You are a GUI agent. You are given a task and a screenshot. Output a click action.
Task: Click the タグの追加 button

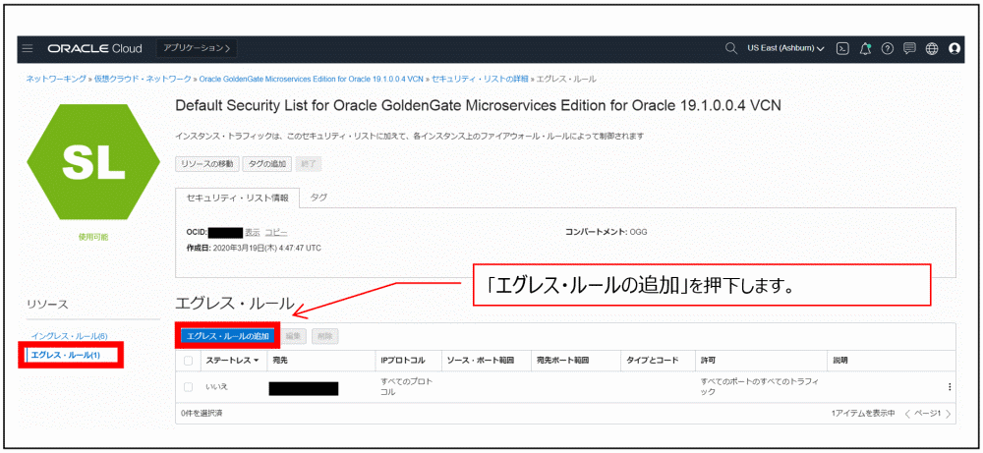click(266, 164)
